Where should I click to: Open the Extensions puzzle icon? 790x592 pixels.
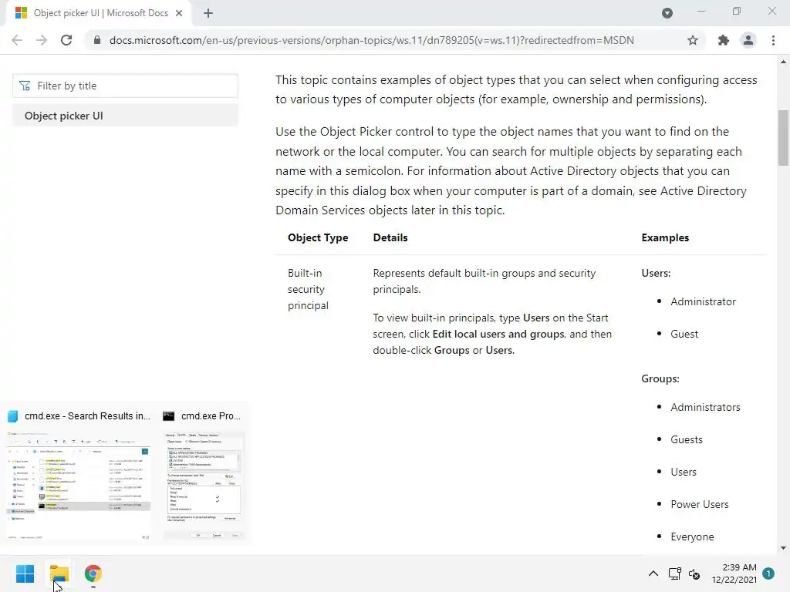pyautogui.click(x=724, y=40)
